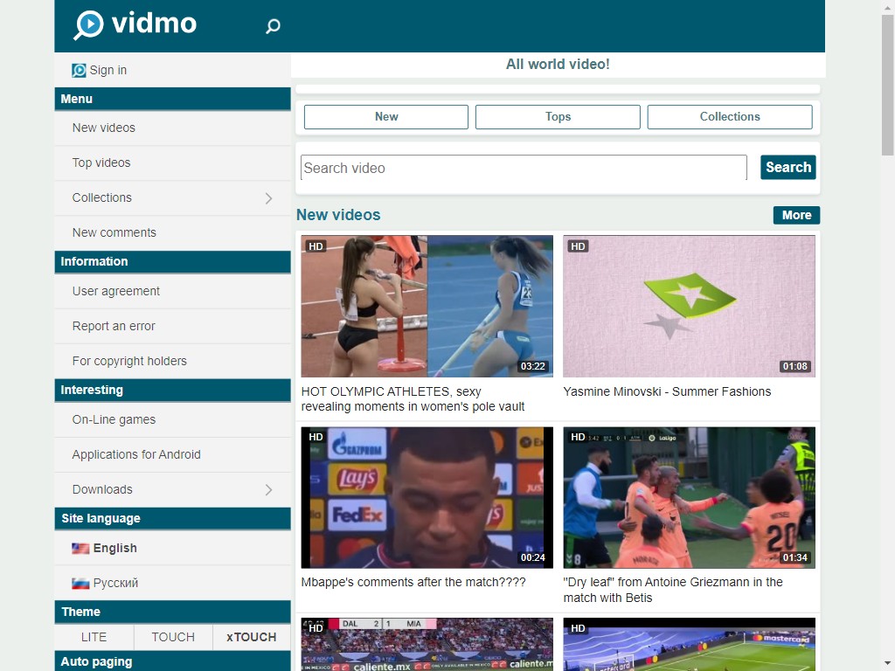
Task: Open search via header magnifier icon
Action: [273, 26]
